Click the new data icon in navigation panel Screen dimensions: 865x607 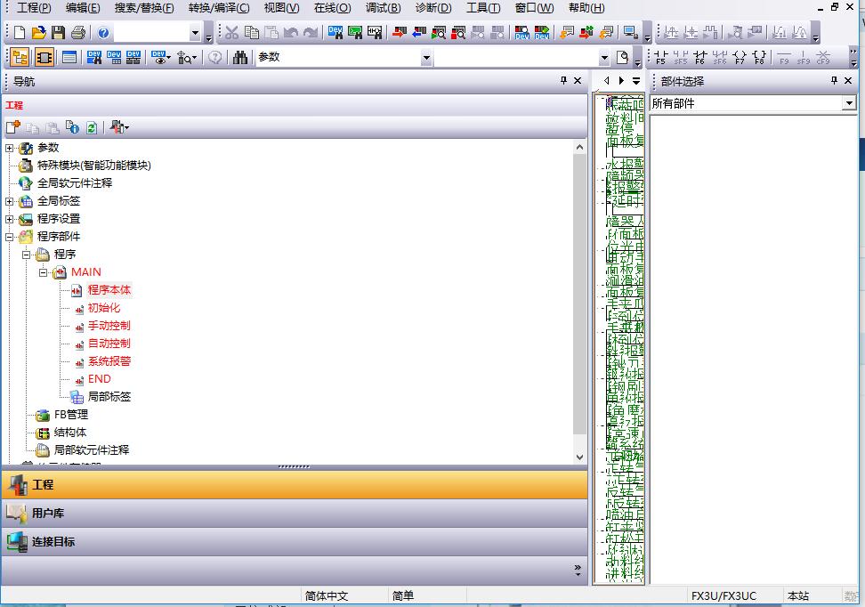click(13, 127)
